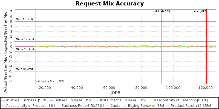Viewport: 219px width, 109px height.
Task: Click Customer Buying Behavior [1%] legend entry
Action: coord(132,105)
